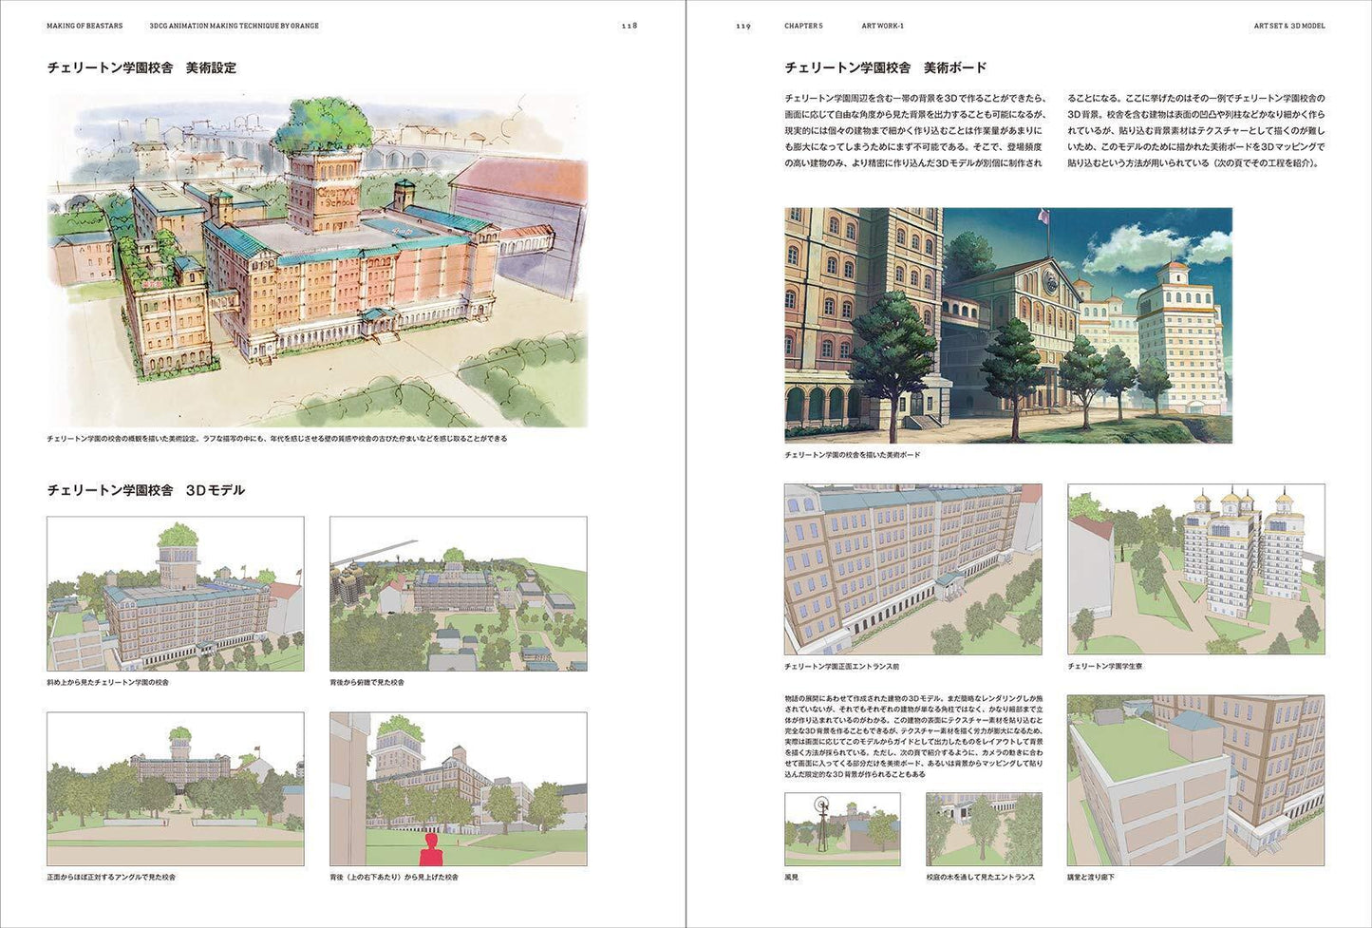Image resolution: width=1372 pixels, height=928 pixels.
Task: Click the heading 'チェリートン学園校舎 美術ボード'
Action: [886, 68]
